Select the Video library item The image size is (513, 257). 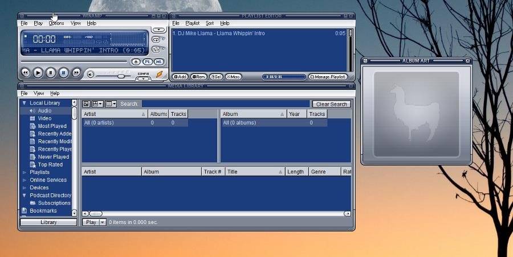tap(44, 118)
